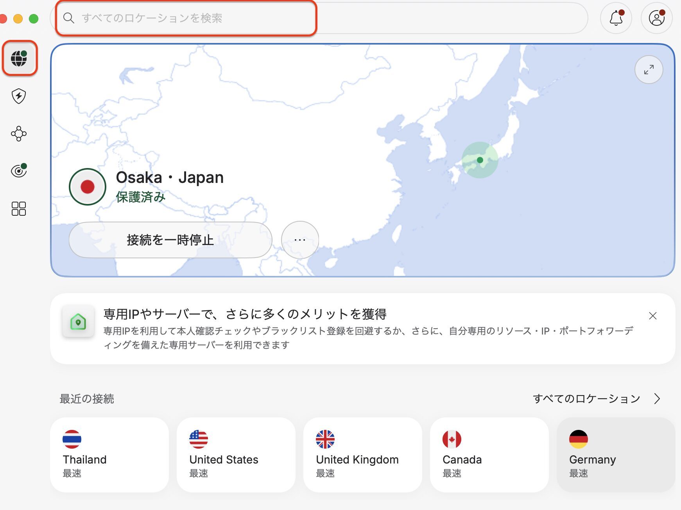Viewport: 681px width, 510px height.
Task: Open the account profile icon
Action: [x=657, y=18]
